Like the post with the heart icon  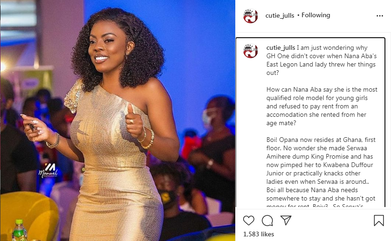click(x=249, y=221)
